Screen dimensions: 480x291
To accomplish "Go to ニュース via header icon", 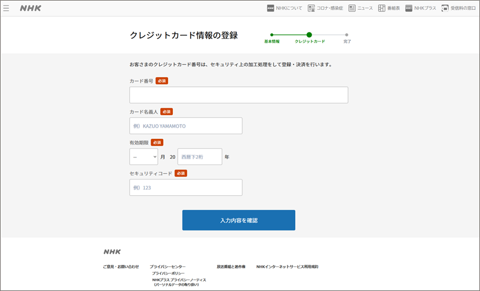I will [361, 8].
